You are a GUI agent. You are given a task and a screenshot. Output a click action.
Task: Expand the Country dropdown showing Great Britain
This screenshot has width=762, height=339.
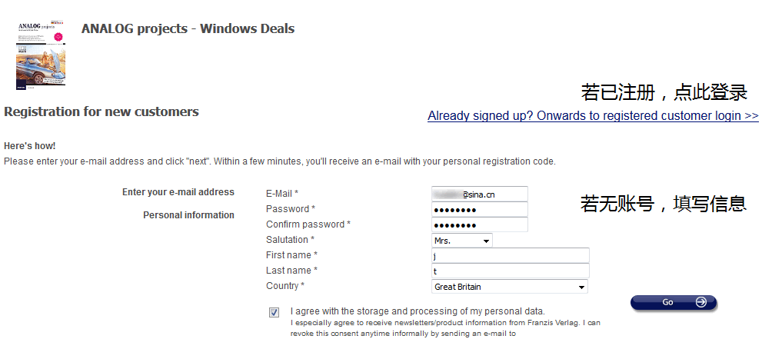click(510, 287)
